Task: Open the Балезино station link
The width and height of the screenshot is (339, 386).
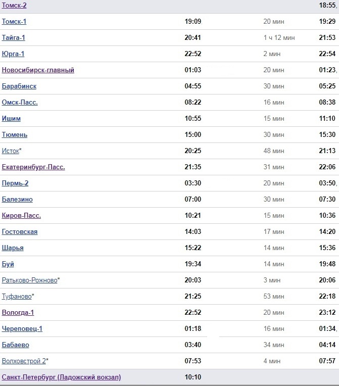Action: pyautogui.click(x=17, y=200)
